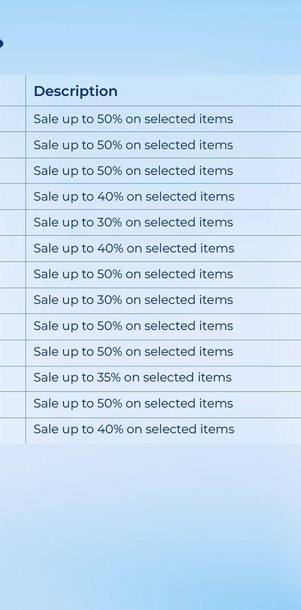Click the empty cell left of 35% row
Image resolution: width=301 pixels, height=610 pixels.
[x=13, y=379]
